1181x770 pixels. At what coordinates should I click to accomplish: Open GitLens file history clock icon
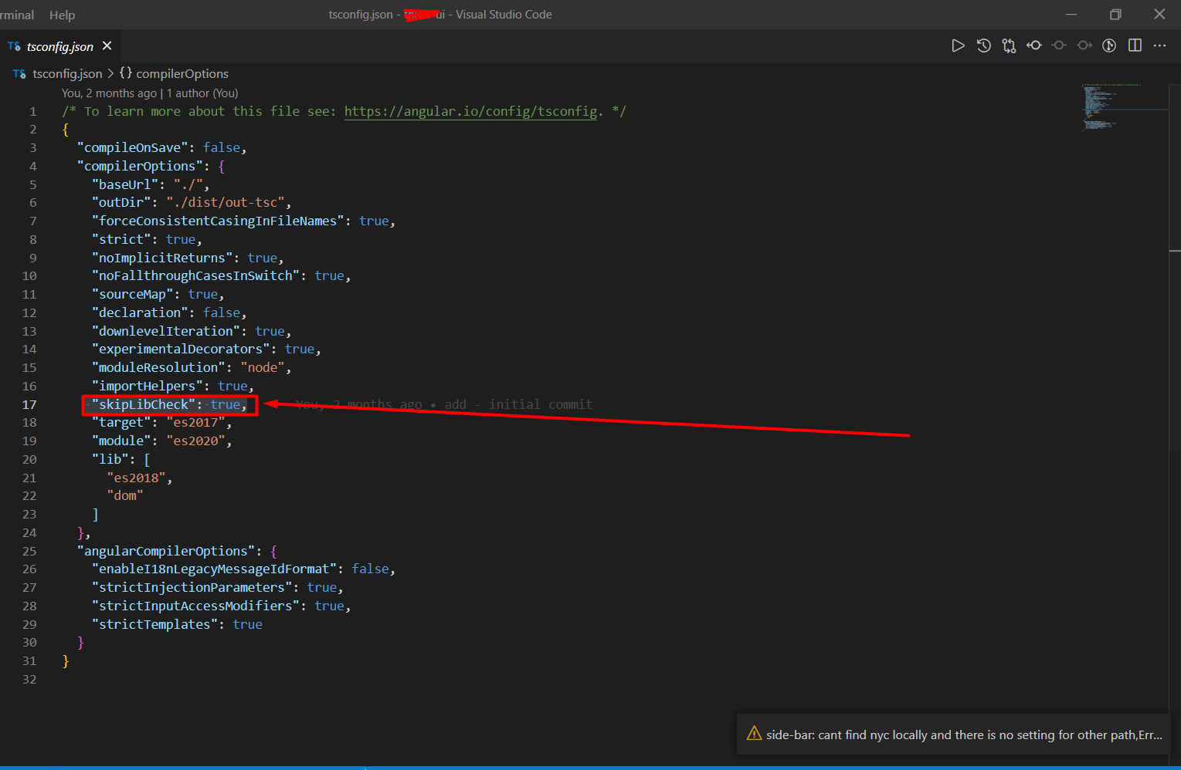click(x=983, y=46)
